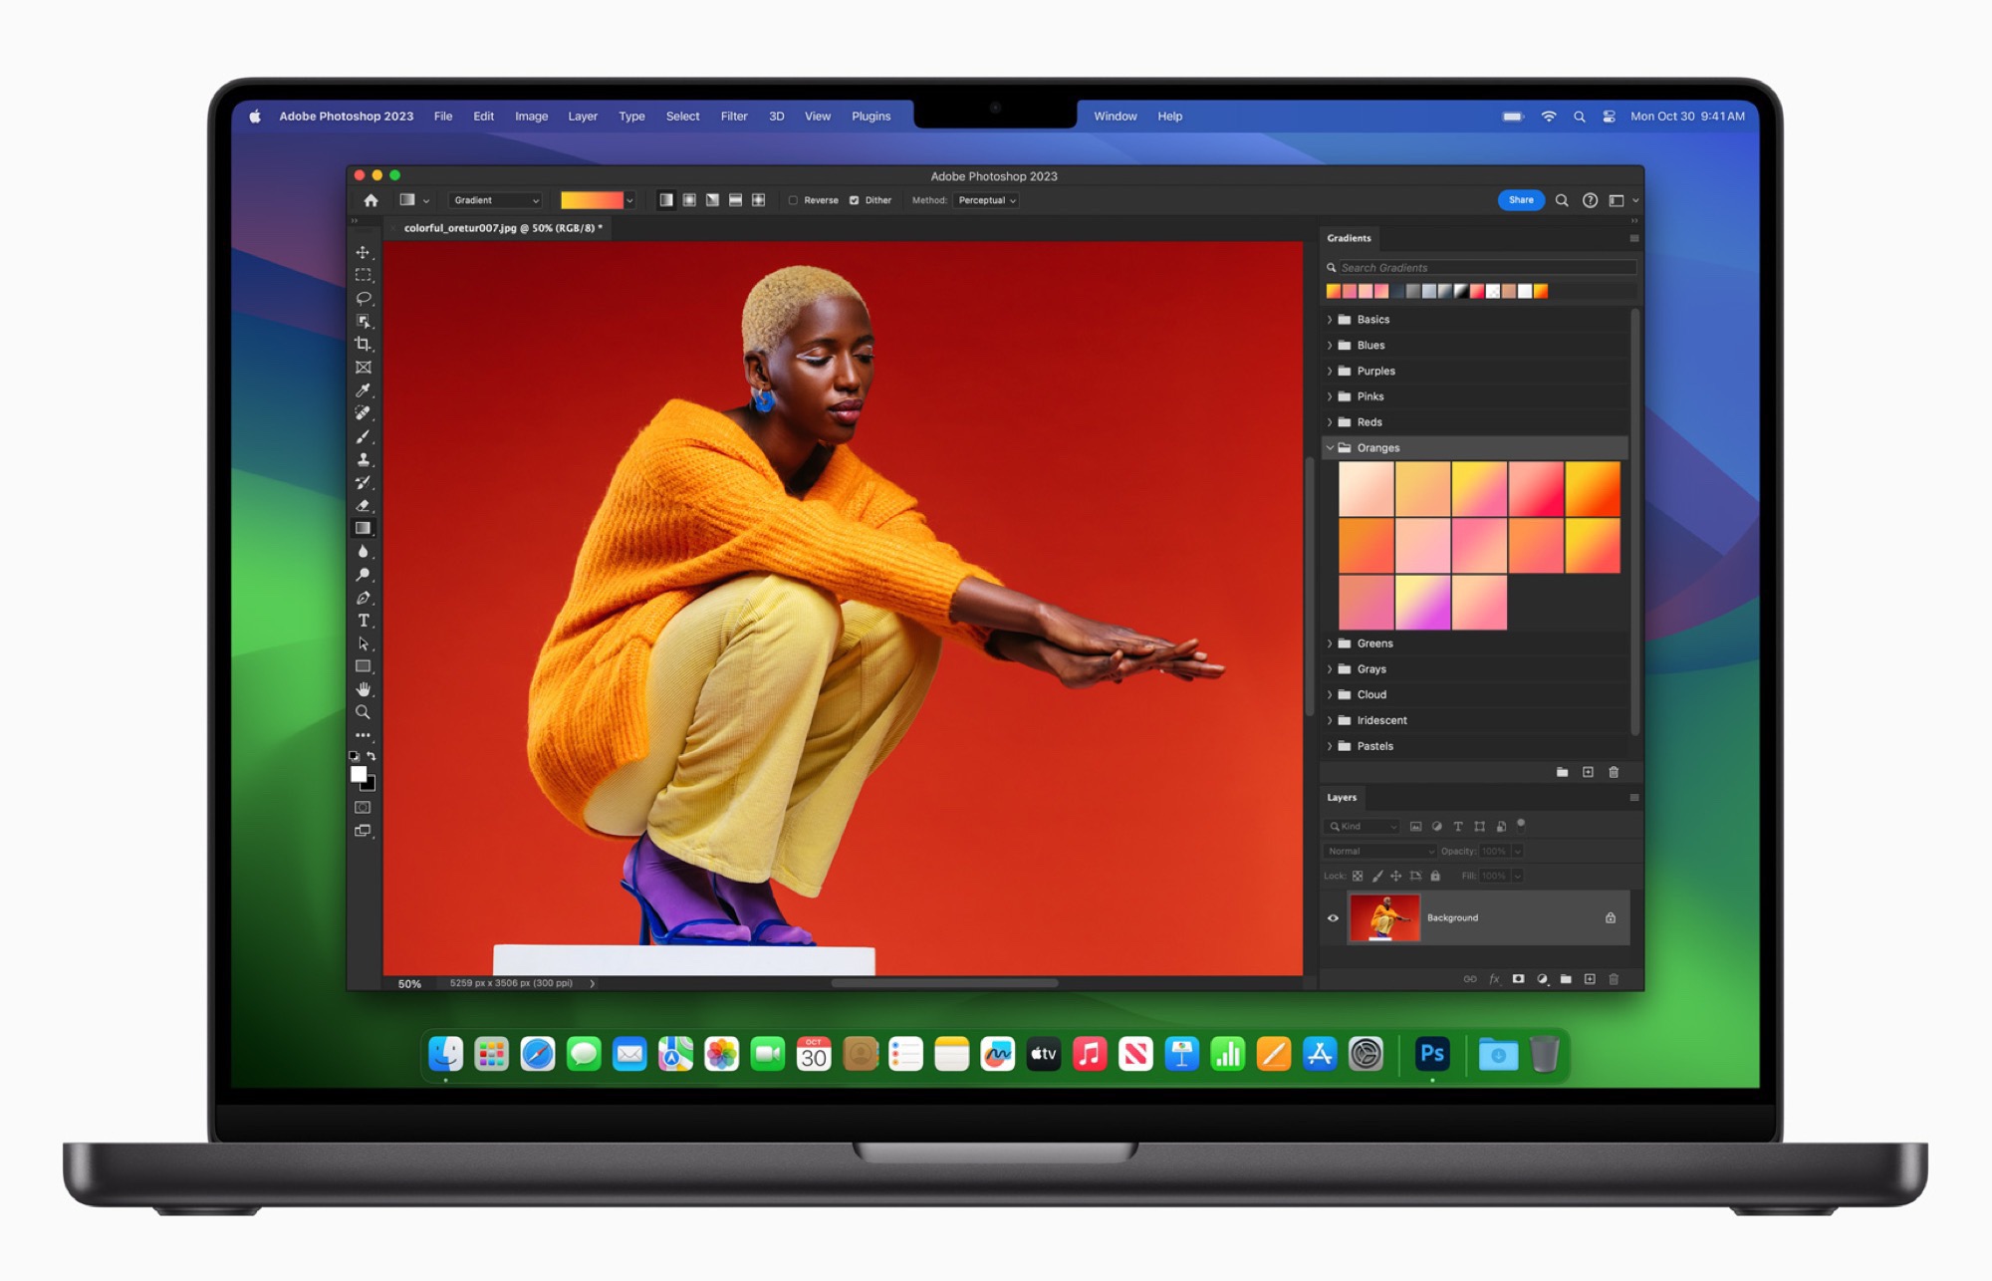Click the Search Gradients field
The image size is (1992, 1281).
[1484, 268]
